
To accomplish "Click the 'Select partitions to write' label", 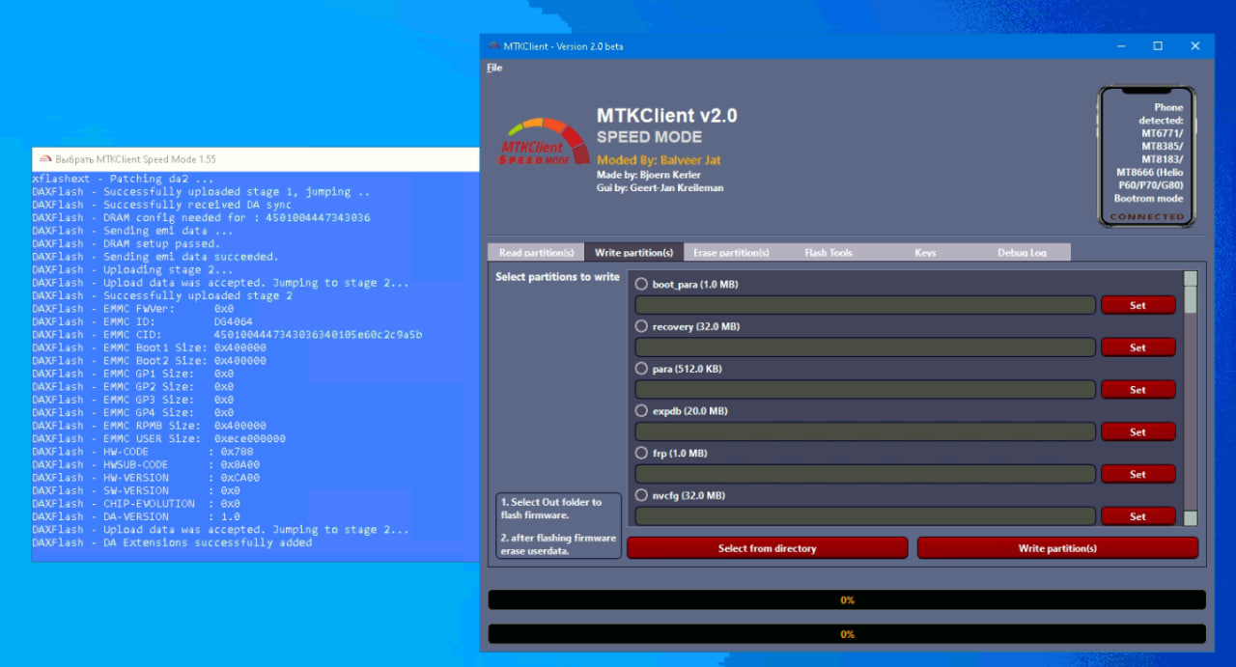I will (x=557, y=277).
